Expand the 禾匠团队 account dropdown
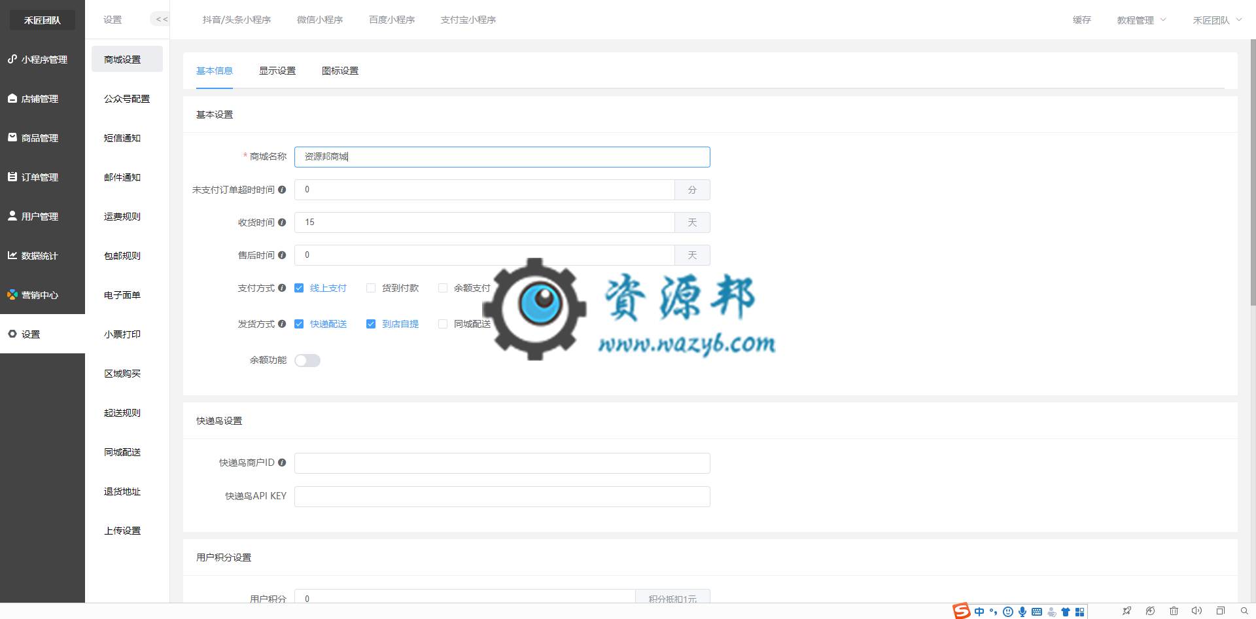 1217,20
